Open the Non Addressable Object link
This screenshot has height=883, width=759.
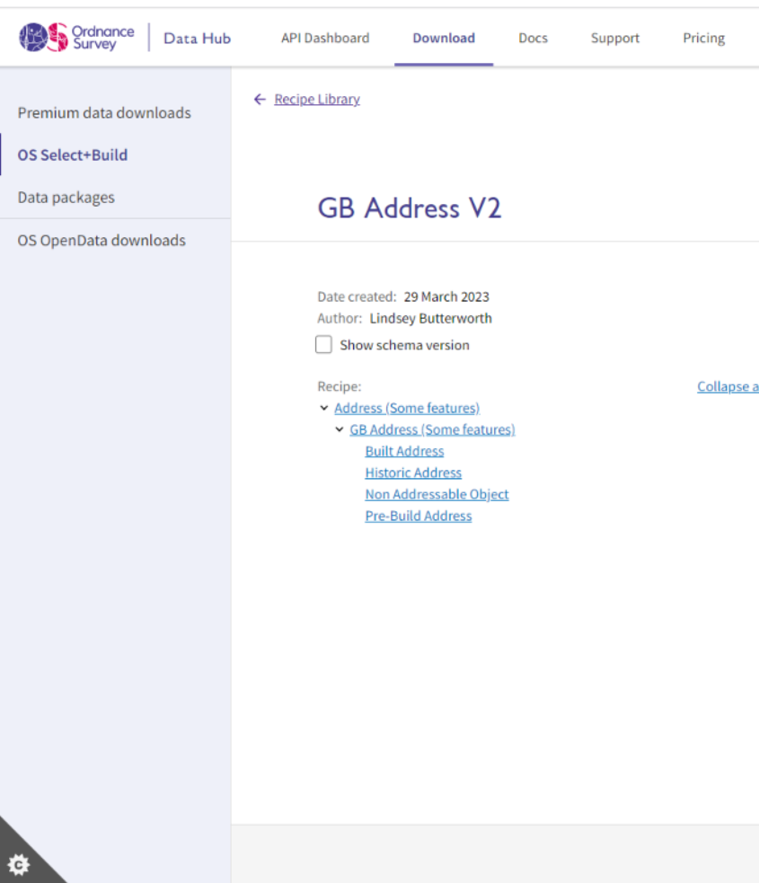(x=437, y=494)
